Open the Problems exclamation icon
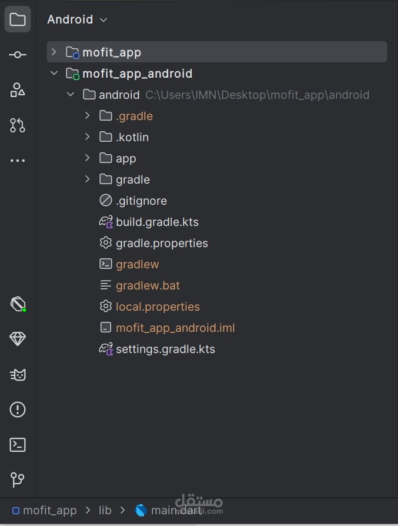The image size is (398, 526). pos(18,410)
